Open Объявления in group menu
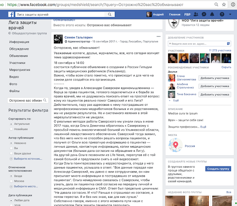The image size is (237, 206). [19, 56]
